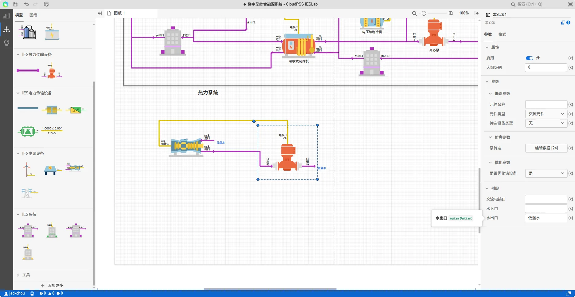Switch to the 格式 tab

(502, 34)
